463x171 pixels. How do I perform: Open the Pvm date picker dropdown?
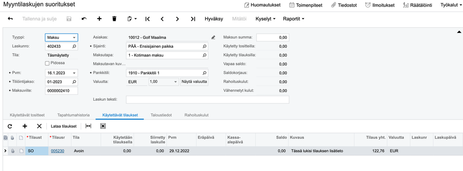[74, 73]
